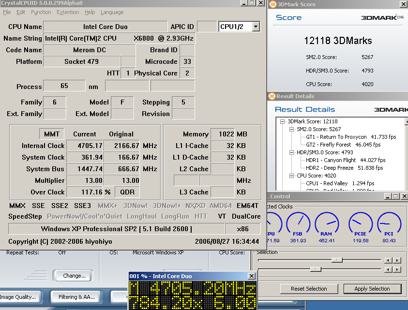The image size is (408, 310).
Task: Click the Name String field
Action: tap(119, 38)
